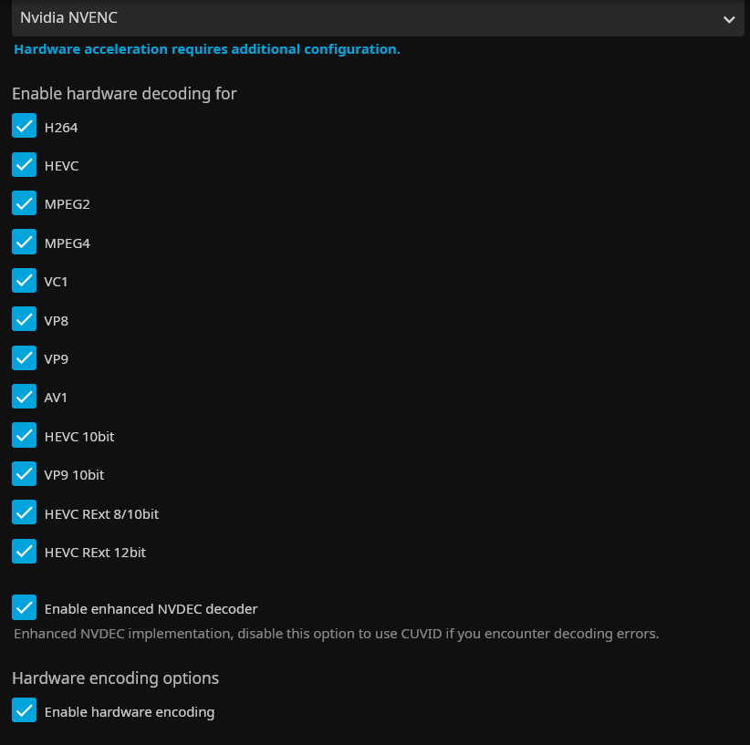Viewport: 750px width, 745px height.
Task: Toggle the VP9 10bit checkbox
Action: coord(25,474)
